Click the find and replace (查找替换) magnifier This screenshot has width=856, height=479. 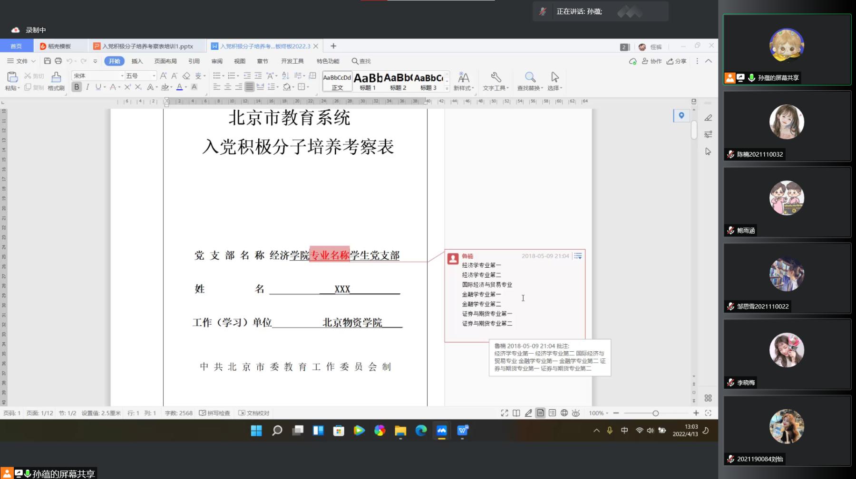point(530,77)
